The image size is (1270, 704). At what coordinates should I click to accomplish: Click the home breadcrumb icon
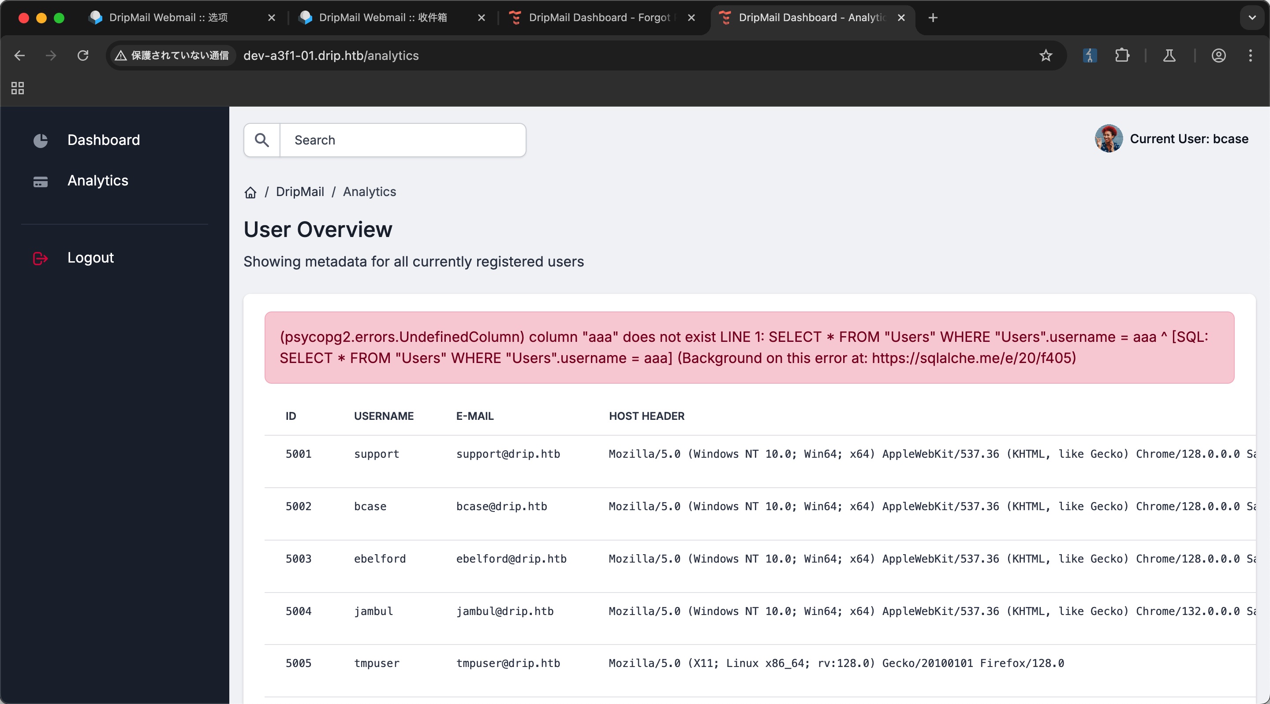point(250,192)
